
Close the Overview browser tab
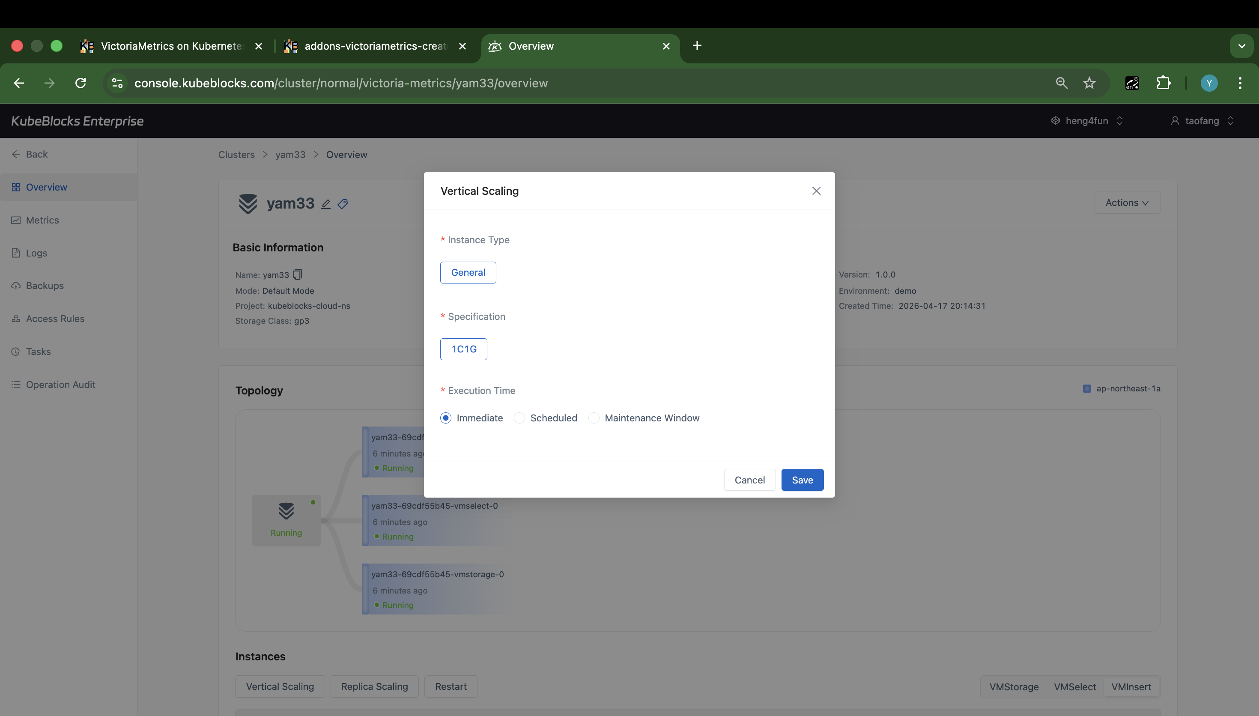coord(666,46)
